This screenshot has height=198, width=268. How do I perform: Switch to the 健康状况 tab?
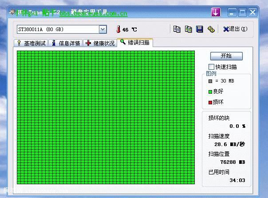[x=100, y=43]
